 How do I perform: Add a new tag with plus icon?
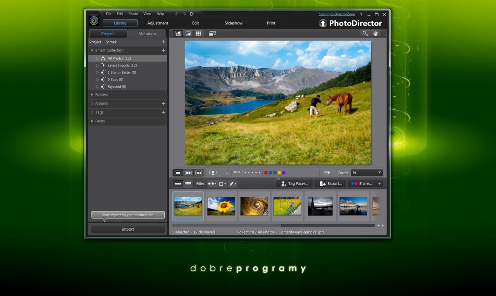[164, 112]
